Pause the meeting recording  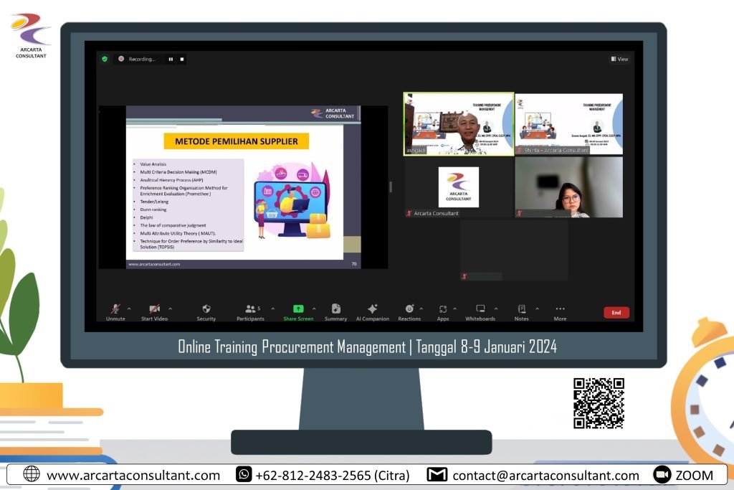point(171,59)
